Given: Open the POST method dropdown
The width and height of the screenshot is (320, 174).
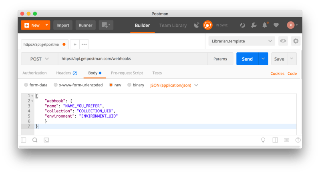Looking at the screenshot, I should [x=39, y=59].
